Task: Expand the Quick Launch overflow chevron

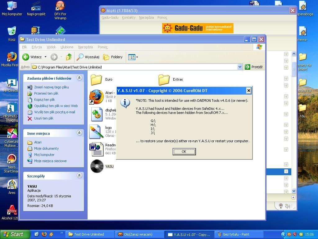Action: tap(62, 233)
